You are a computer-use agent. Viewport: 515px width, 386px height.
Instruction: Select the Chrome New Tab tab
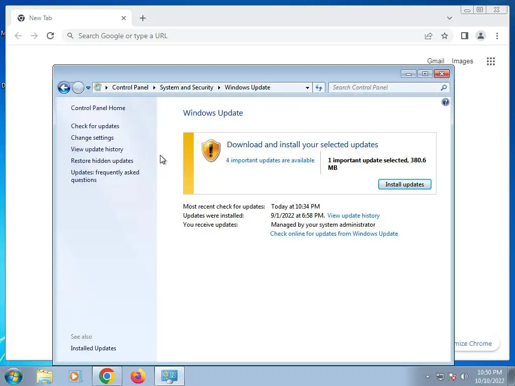pos(71,18)
